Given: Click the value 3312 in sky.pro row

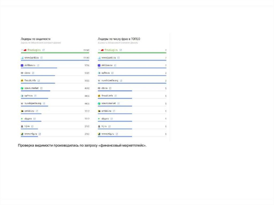Looking at the screenshot, I should click(87, 119).
